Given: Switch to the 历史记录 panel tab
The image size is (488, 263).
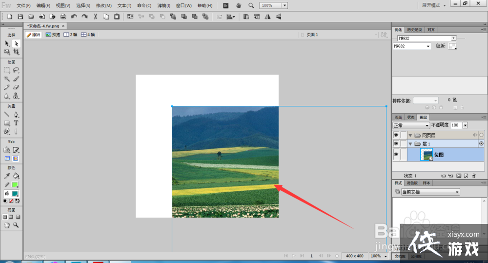Looking at the screenshot, I should click(414, 30).
